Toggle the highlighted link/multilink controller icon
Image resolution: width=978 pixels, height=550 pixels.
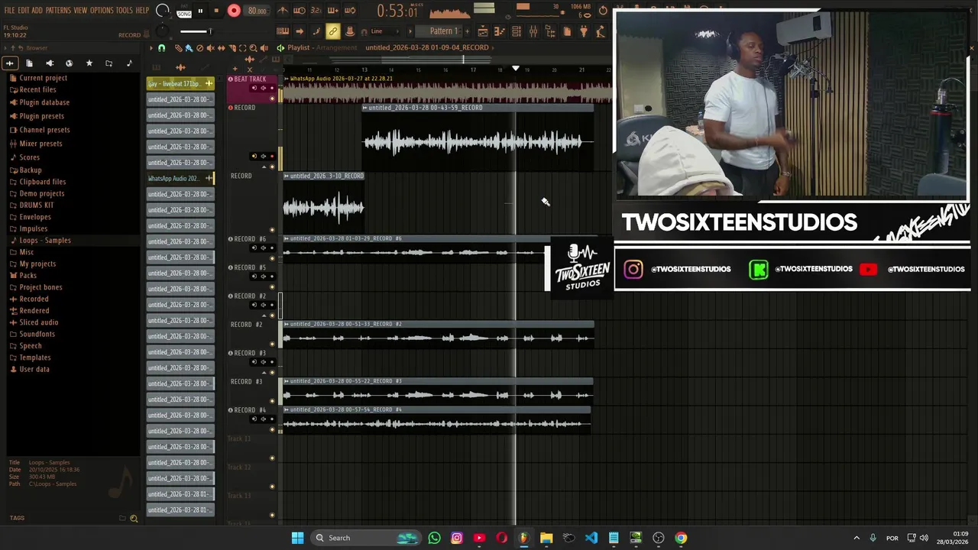[x=332, y=31]
